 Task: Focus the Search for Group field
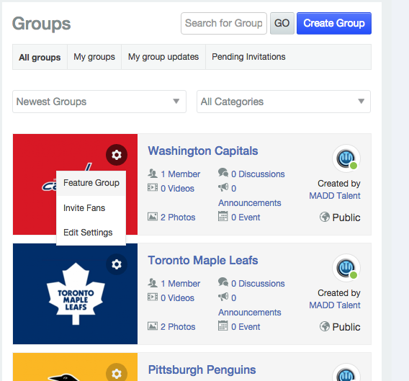[224, 23]
